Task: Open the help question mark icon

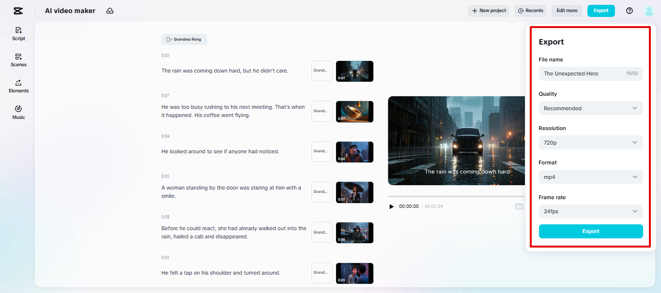Action: point(629,10)
